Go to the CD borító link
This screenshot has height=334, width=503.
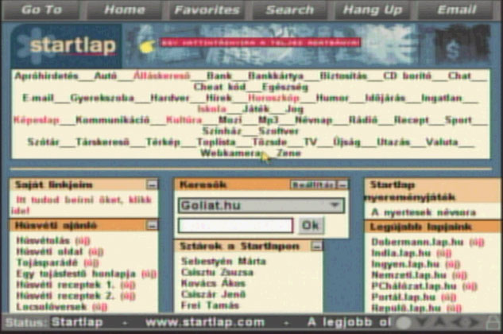click(408, 76)
